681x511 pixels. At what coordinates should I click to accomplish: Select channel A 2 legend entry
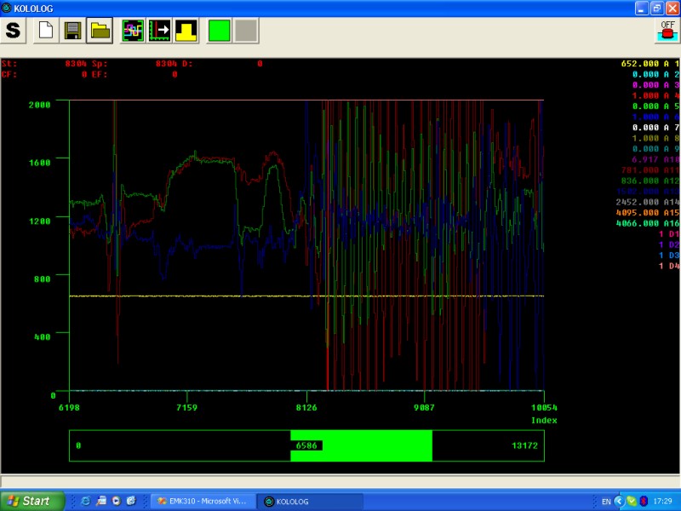click(x=655, y=74)
